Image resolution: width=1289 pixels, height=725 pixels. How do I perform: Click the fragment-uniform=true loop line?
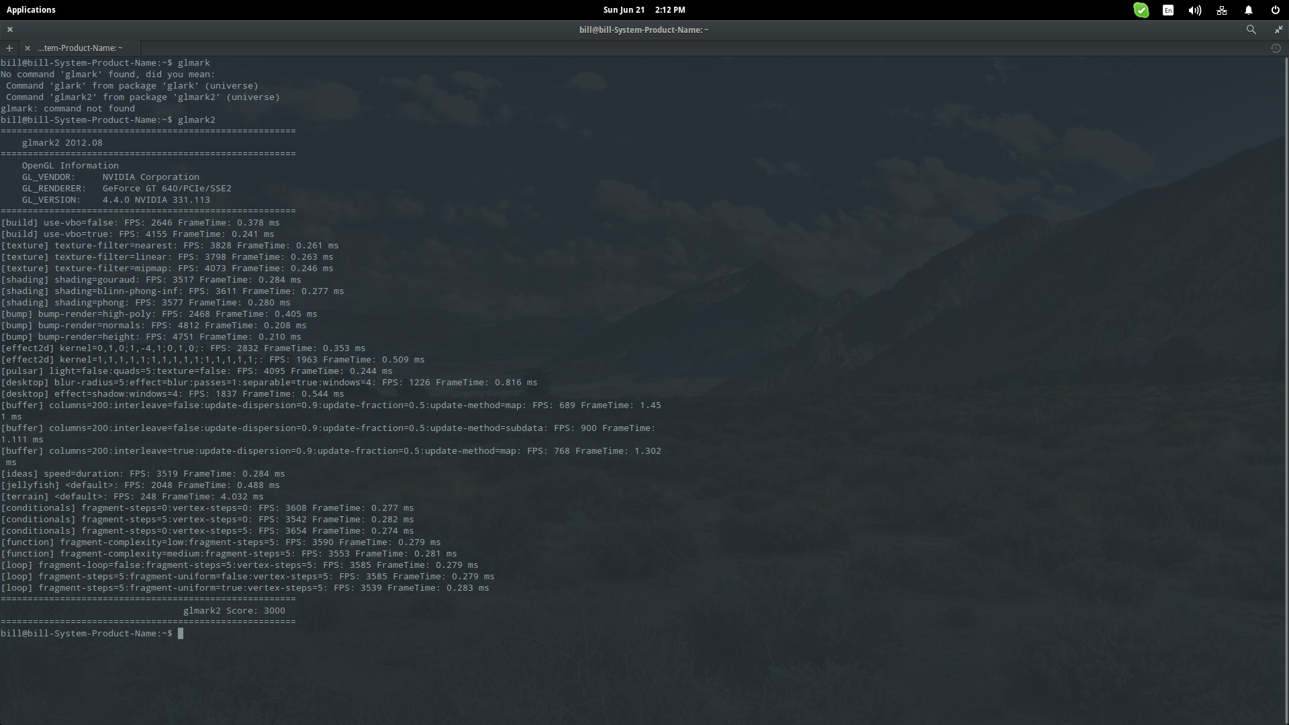(x=245, y=587)
